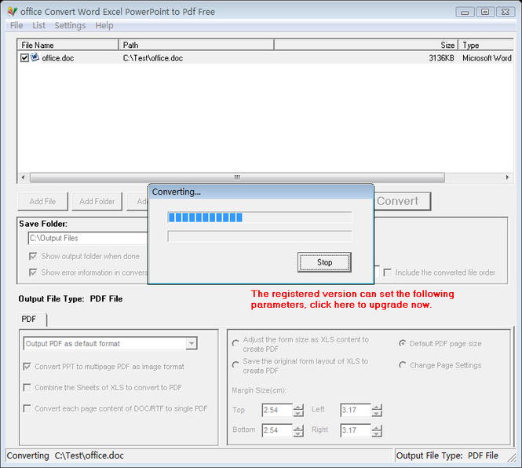Image resolution: width=522 pixels, height=468 pixels.
Task: Click the Right margin spinner arrows
Action: (x=377, y=430)
